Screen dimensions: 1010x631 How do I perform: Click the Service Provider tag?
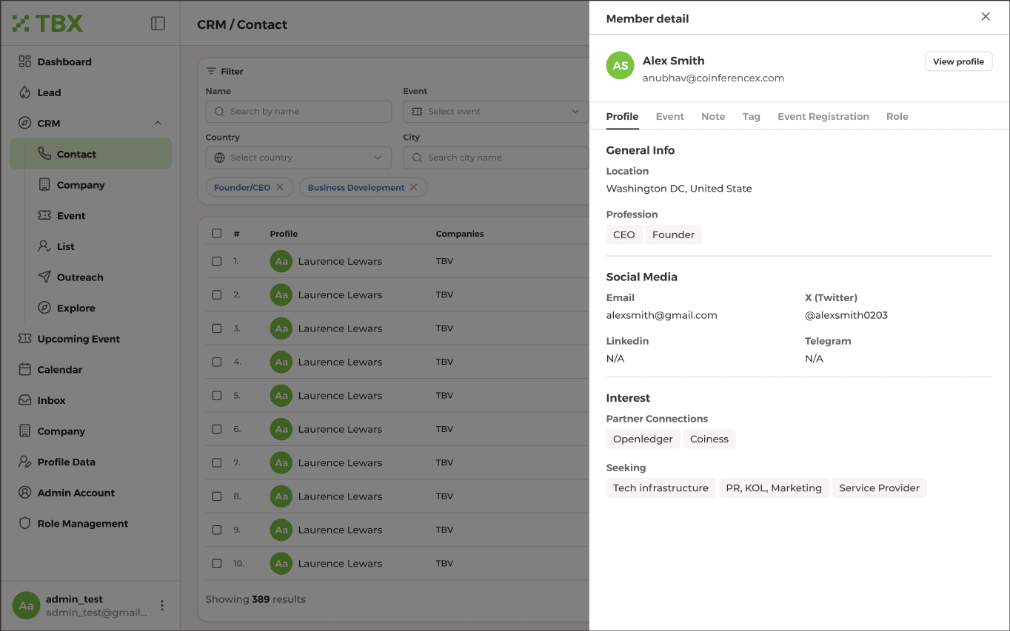[x=879, y=487]
